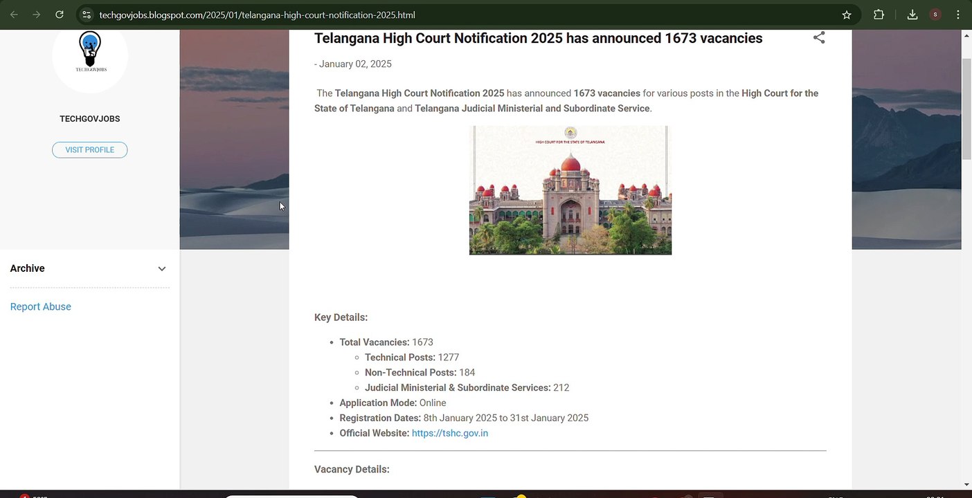Image resolution: width=972 pixels, height=498 pixels.
Task: Open Chrome's three-dot menu
Action: pos(958,15)
